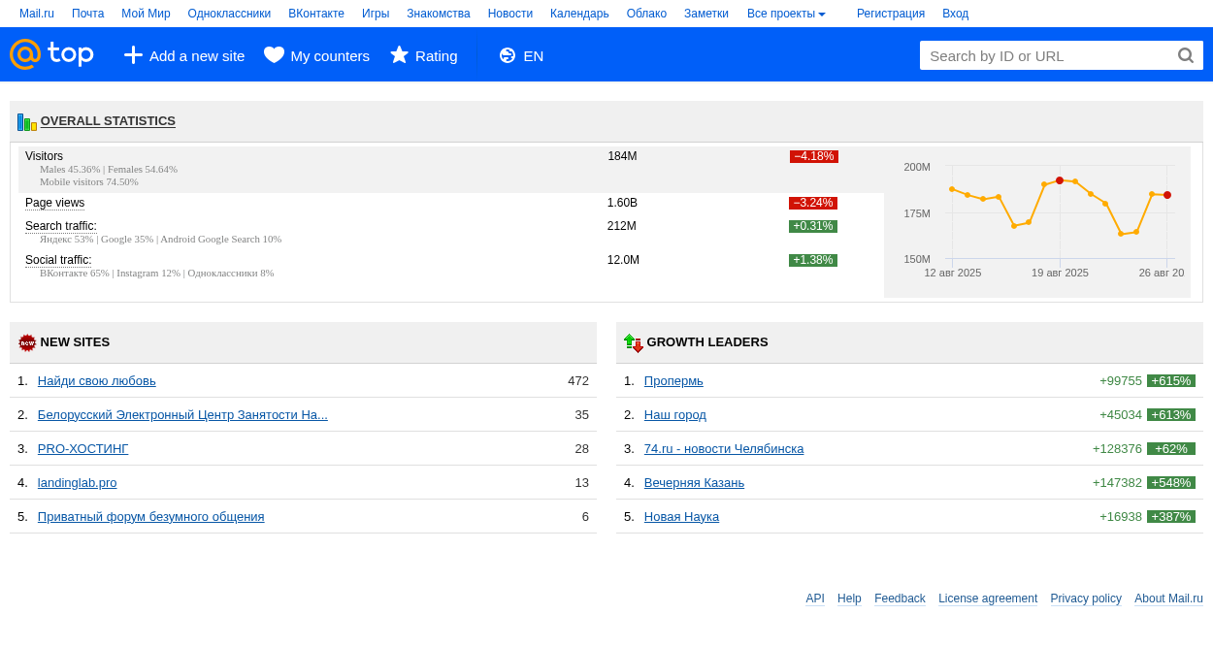Click the +387% growth badge
Viewport: 1213px width, 647px height.
click(x=1171, y=517)
